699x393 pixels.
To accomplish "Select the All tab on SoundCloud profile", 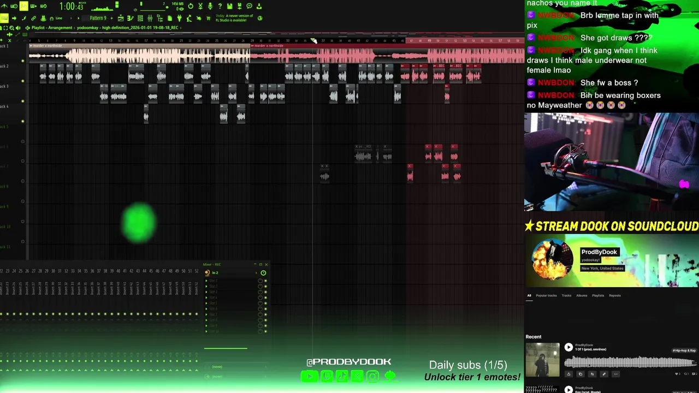I will click(x=529, y=295).
